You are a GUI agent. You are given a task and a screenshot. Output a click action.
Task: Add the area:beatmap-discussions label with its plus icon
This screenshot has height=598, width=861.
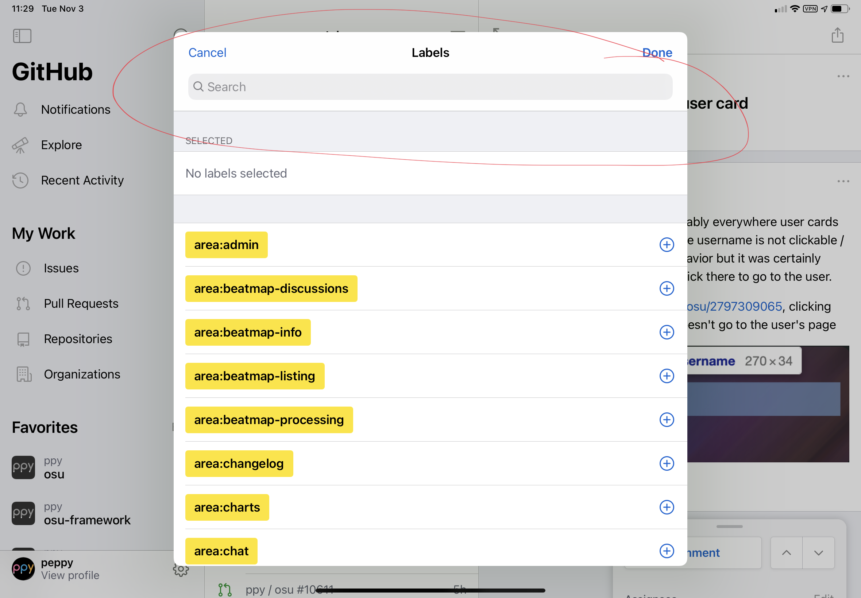pos(667,288)
